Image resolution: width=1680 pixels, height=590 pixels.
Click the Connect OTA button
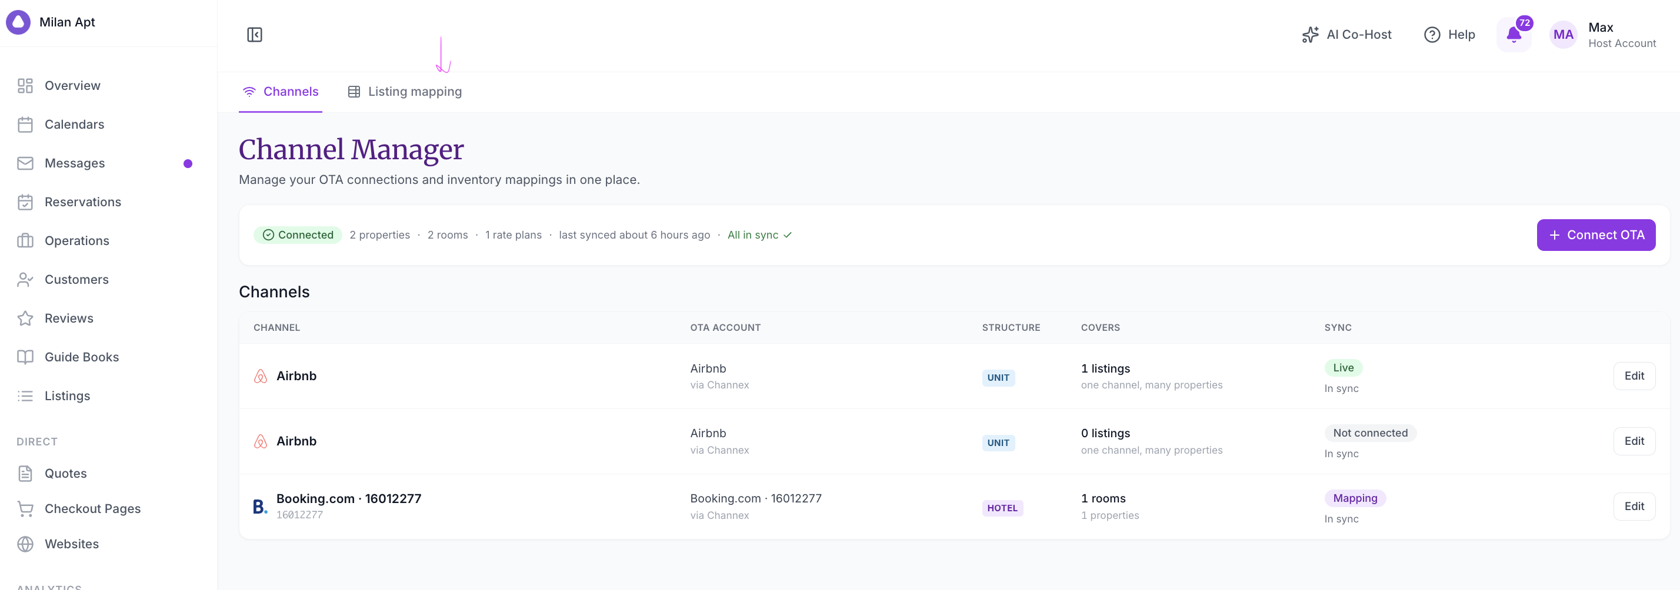click(1595, 235)
